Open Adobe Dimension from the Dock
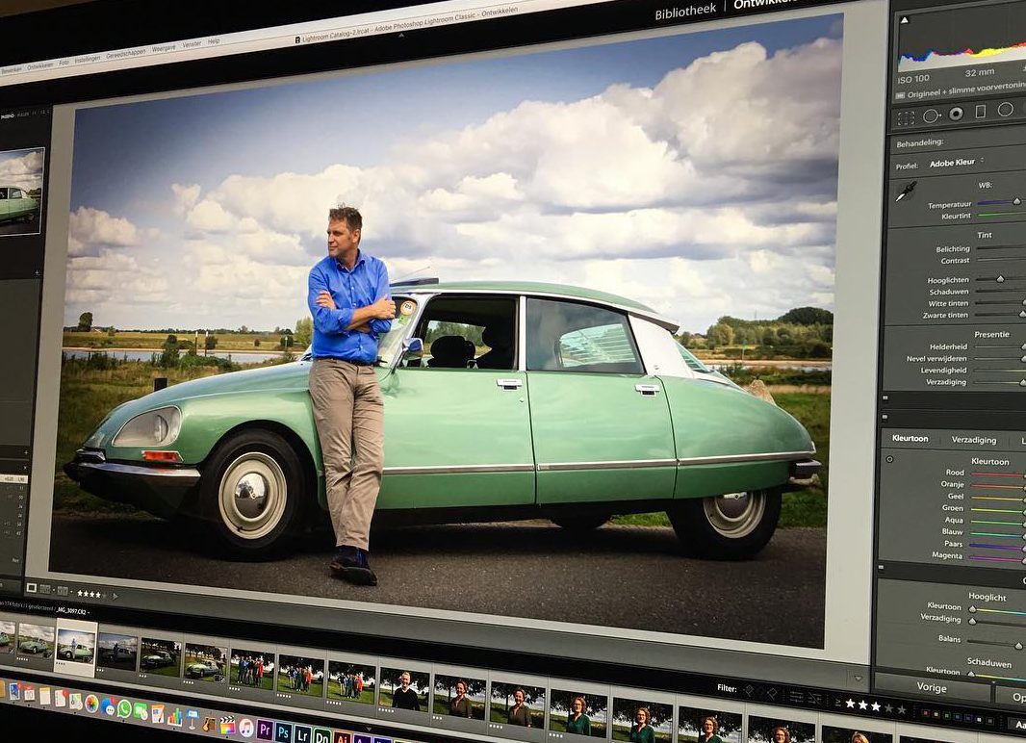Image resolution: width=1026 pixels, height=743 pixels. (321, 736)
